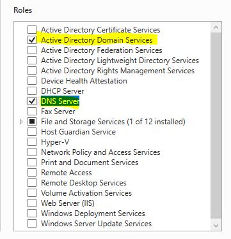Select the Remote Desktop Services label
The width and height of the screenshot is (231, 239).
click(84, 183)
